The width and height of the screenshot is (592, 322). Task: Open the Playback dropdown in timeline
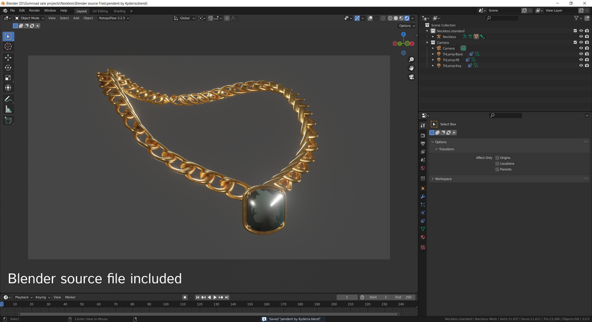click(24, 297)
